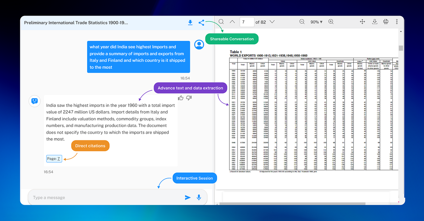
Task: Click the Share icon in the chat header
Action: [x=201, y=23]
